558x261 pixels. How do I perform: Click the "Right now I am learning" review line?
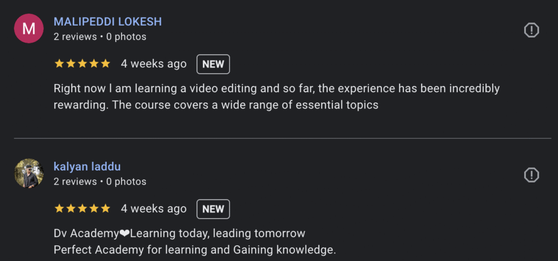click(x=276, y=88)
